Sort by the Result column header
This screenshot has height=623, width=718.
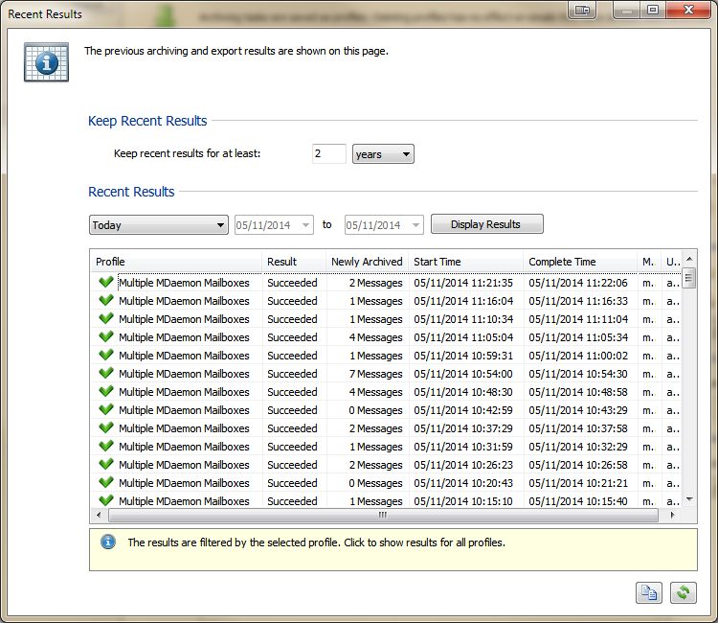click(x=294, y=262)
